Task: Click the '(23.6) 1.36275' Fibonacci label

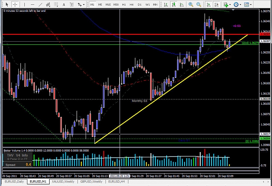Action: 250,43
